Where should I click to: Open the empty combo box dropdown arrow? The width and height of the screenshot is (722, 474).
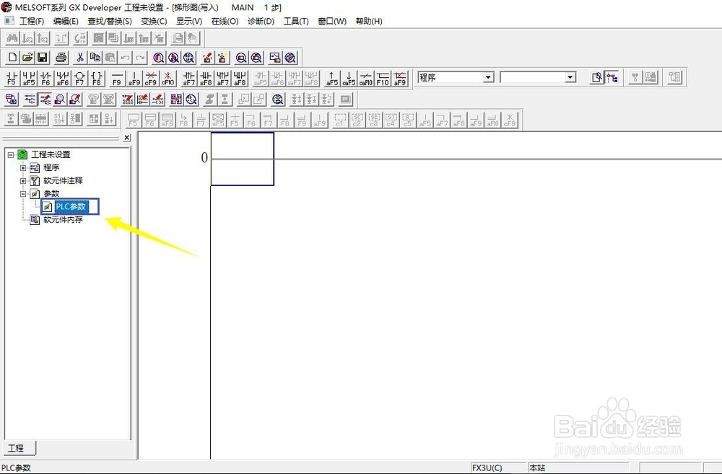click(570, 77)
